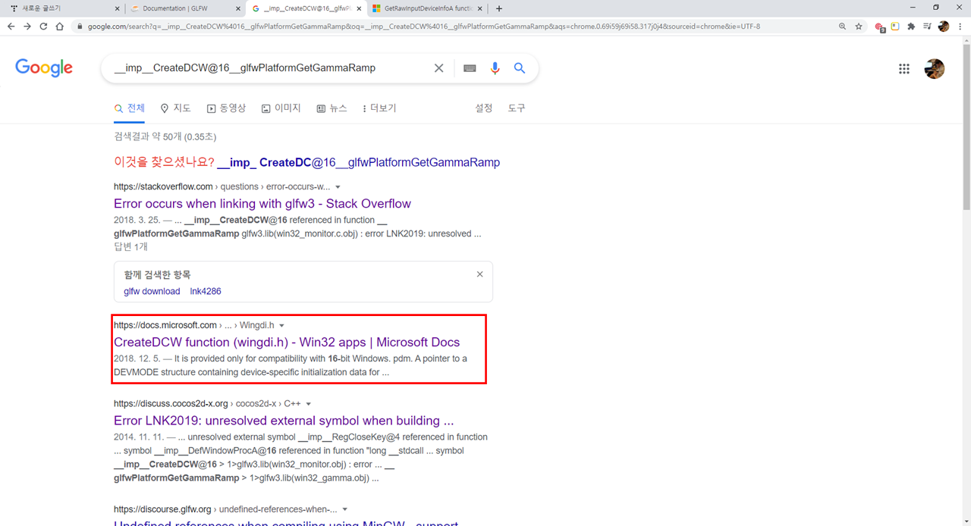Select the '뉴스' search filter
The width and height of the screenshot is (971, 526).
pyautogui.click(x=332, y=108)
